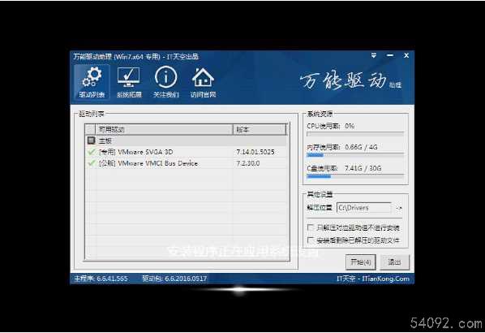This screenshot has height=333, width=485.
Task: Click the 内存使用率 progress bar
Action: click(355, 154)
